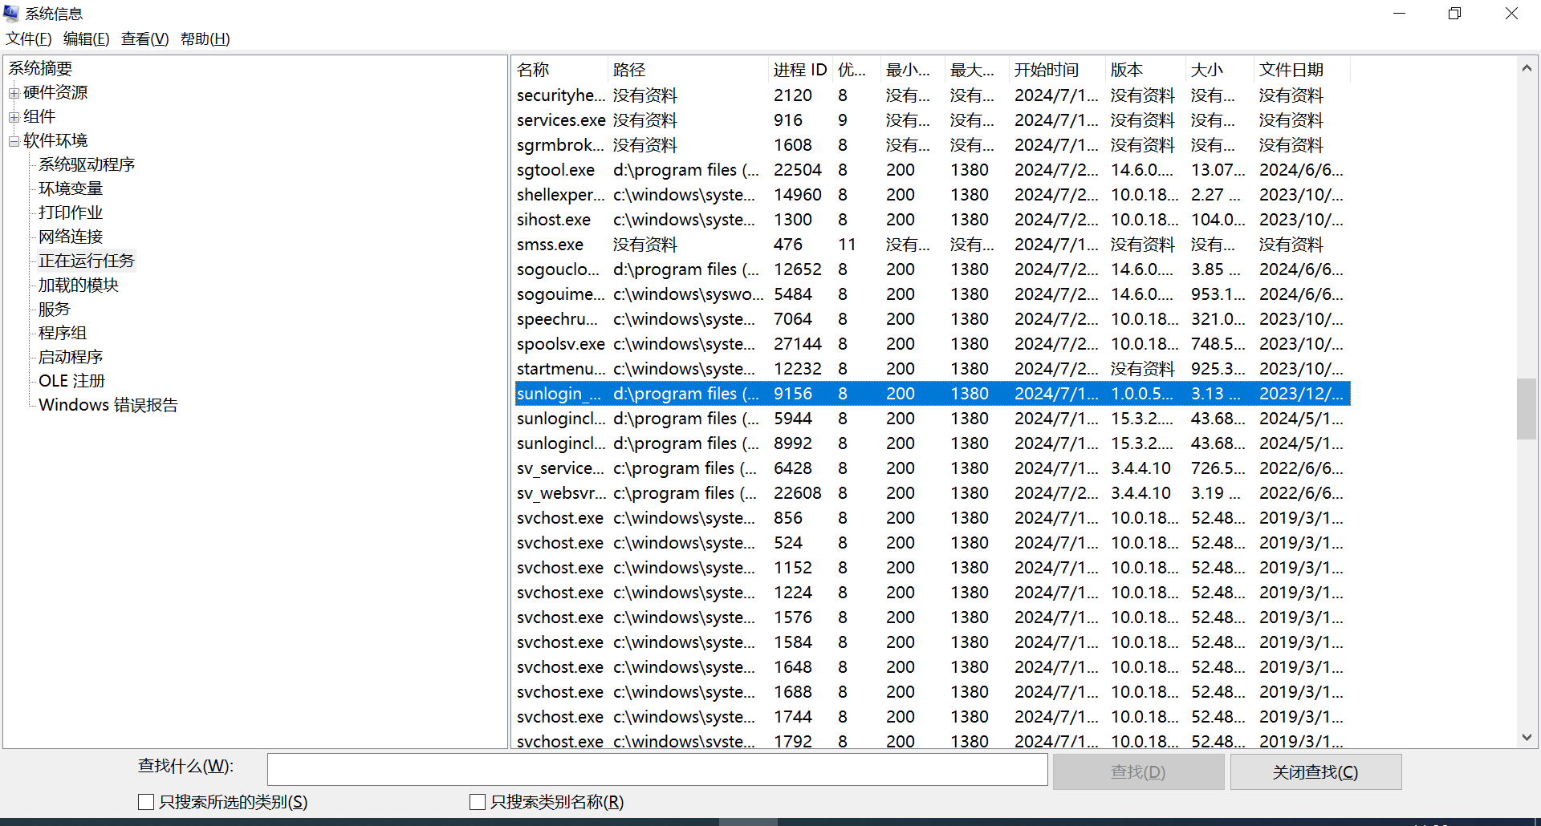Image resolution: width=1541 pixels, height=826 pixels.
Task: Select 启动程序 tree item
Action: tap(71, 357)
